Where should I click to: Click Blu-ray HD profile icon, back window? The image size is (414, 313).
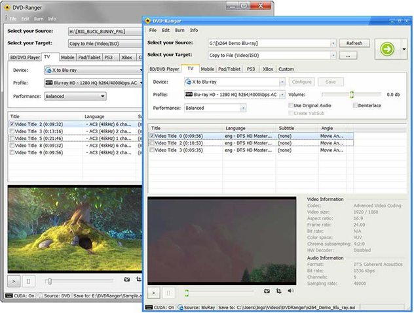click(x=49, y=83)
